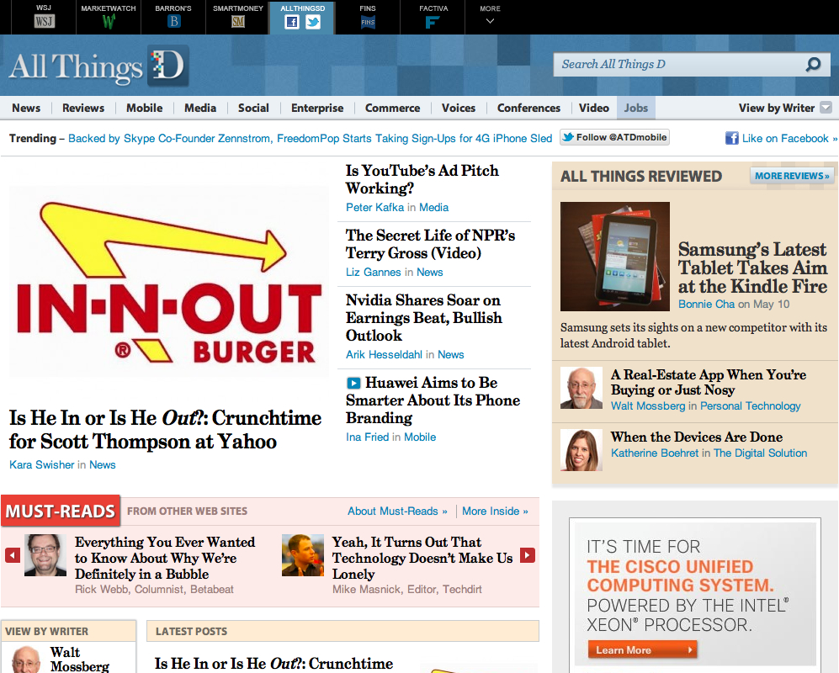839x673 pixels.
Task: Click the About Must-Reads link
Action: (x=397, y=511)
